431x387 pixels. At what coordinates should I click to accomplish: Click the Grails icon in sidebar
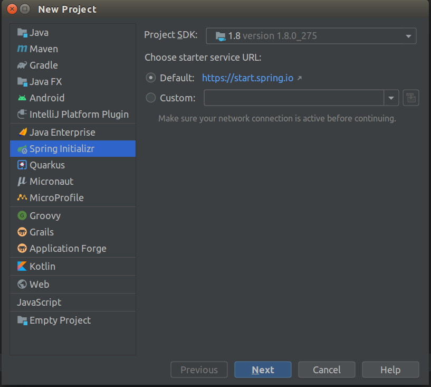[x=22, y=232]
